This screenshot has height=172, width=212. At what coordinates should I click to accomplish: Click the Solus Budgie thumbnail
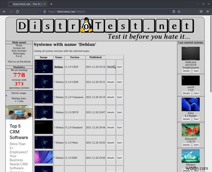pos(190,104)
